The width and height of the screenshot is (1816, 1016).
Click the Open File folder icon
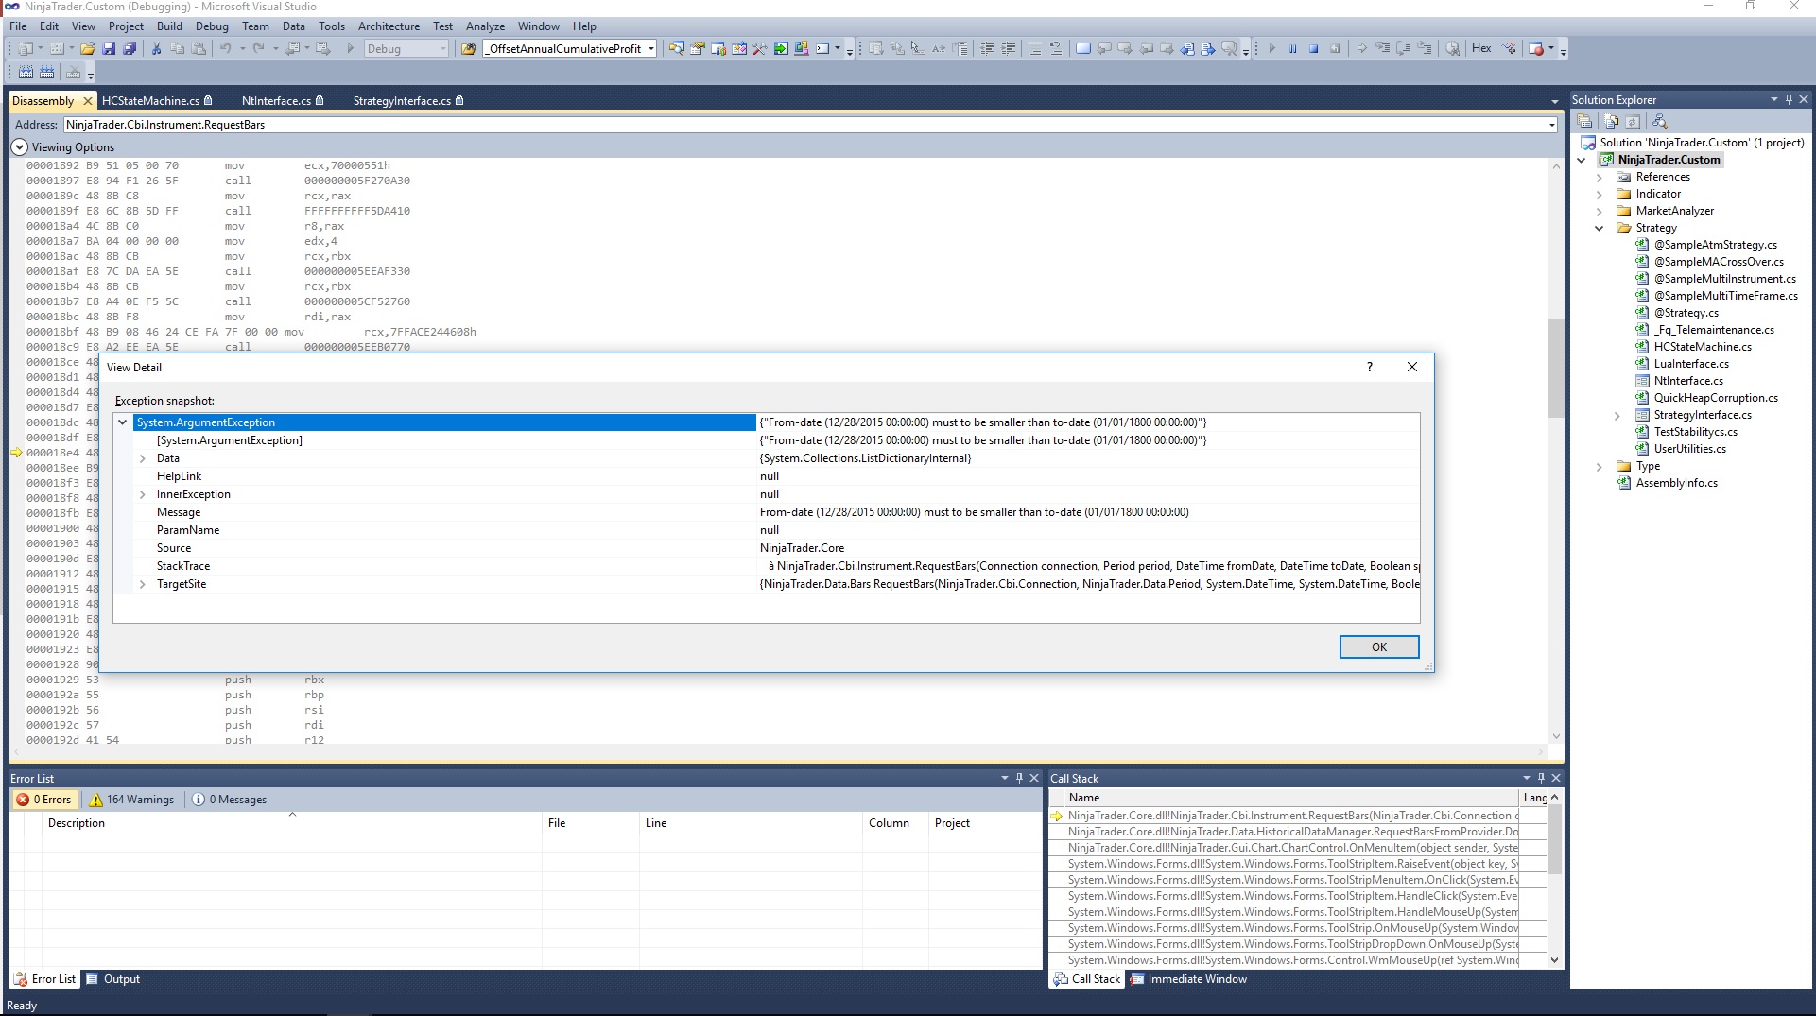click(88, 49)
